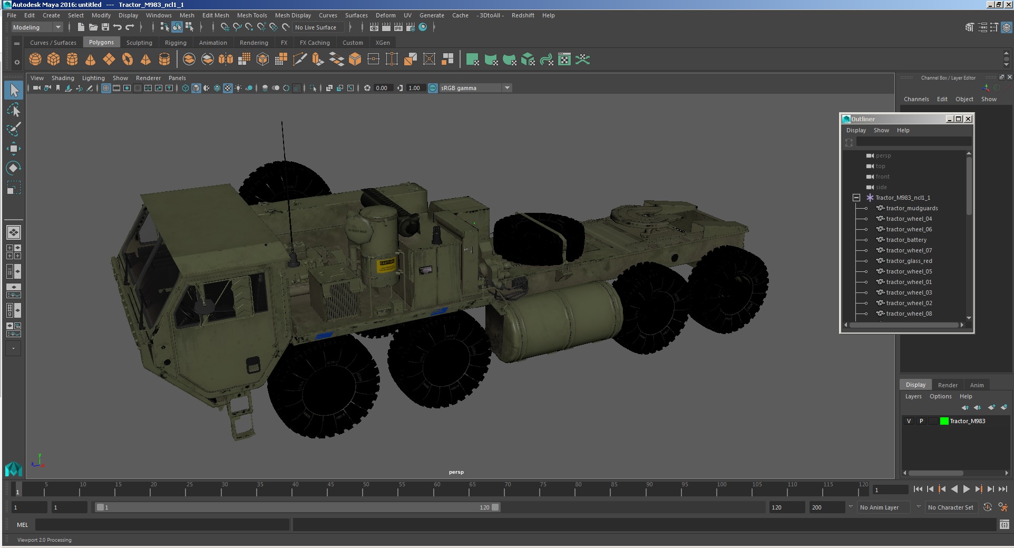The height and width of the screenshot is (548, 1014).
Task: Create a polygon sphere from the shelf
Action: coord(35,60)
